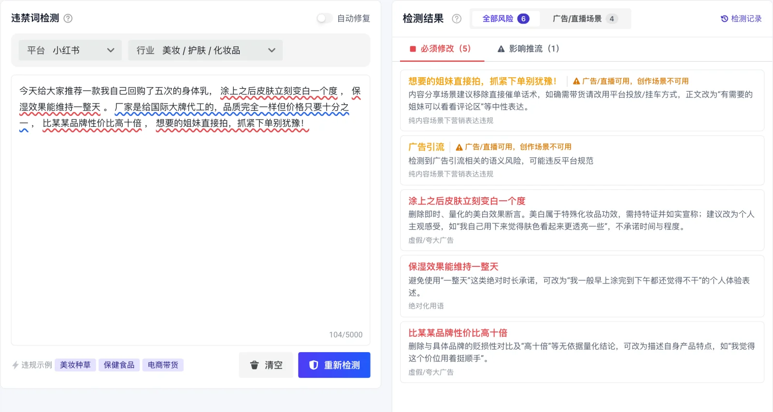773x412 pixels.
Task: Click the lightning icon beside 违规示例
Action: point(15,365)
